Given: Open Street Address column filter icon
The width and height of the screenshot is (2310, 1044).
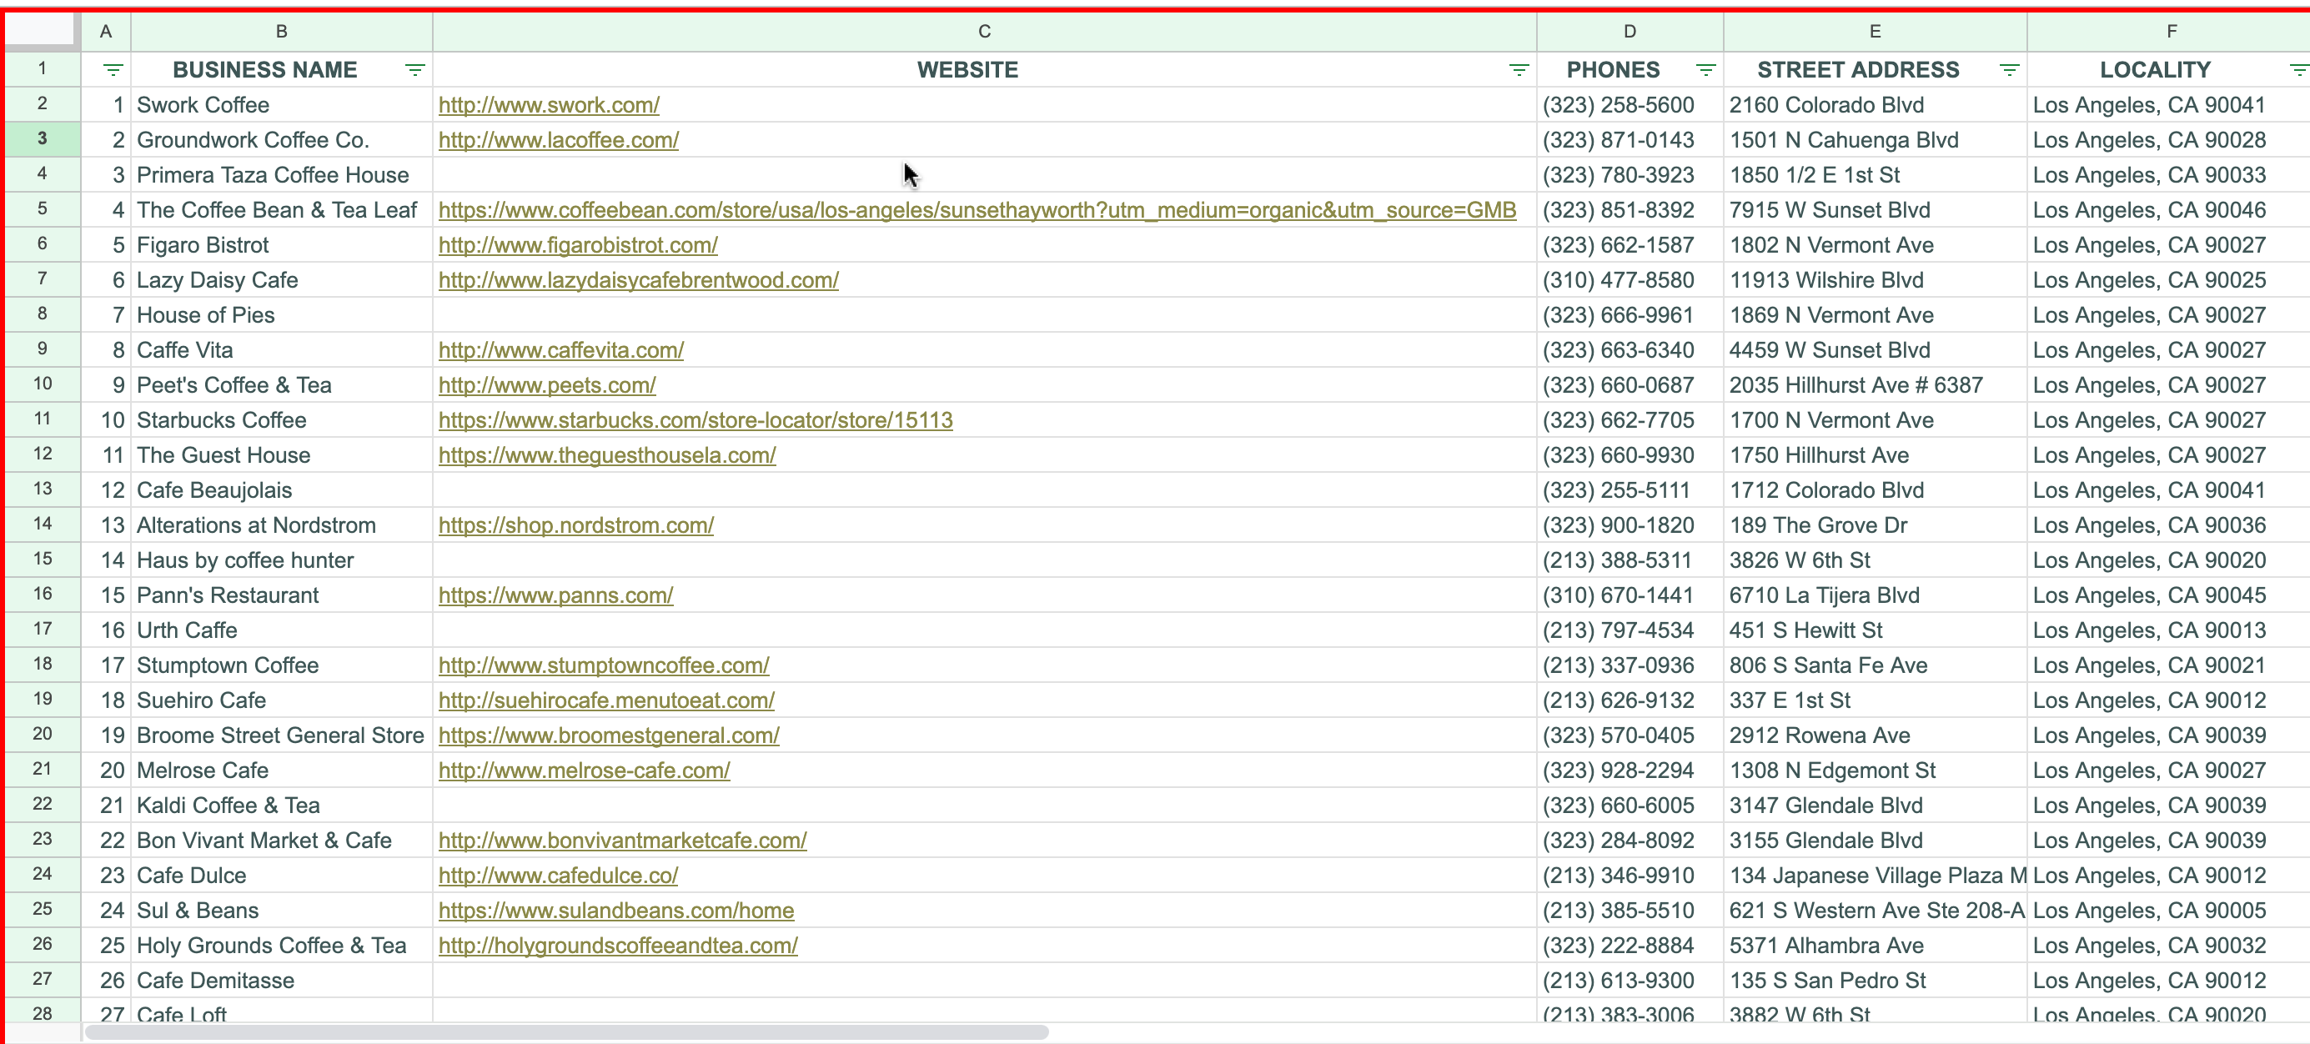Looking at the screenshot, I should [x=2009, y=70].
